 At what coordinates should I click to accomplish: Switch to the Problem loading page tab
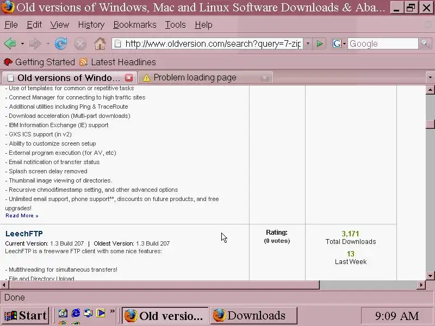pyautogui.click(x=206, y=78)
